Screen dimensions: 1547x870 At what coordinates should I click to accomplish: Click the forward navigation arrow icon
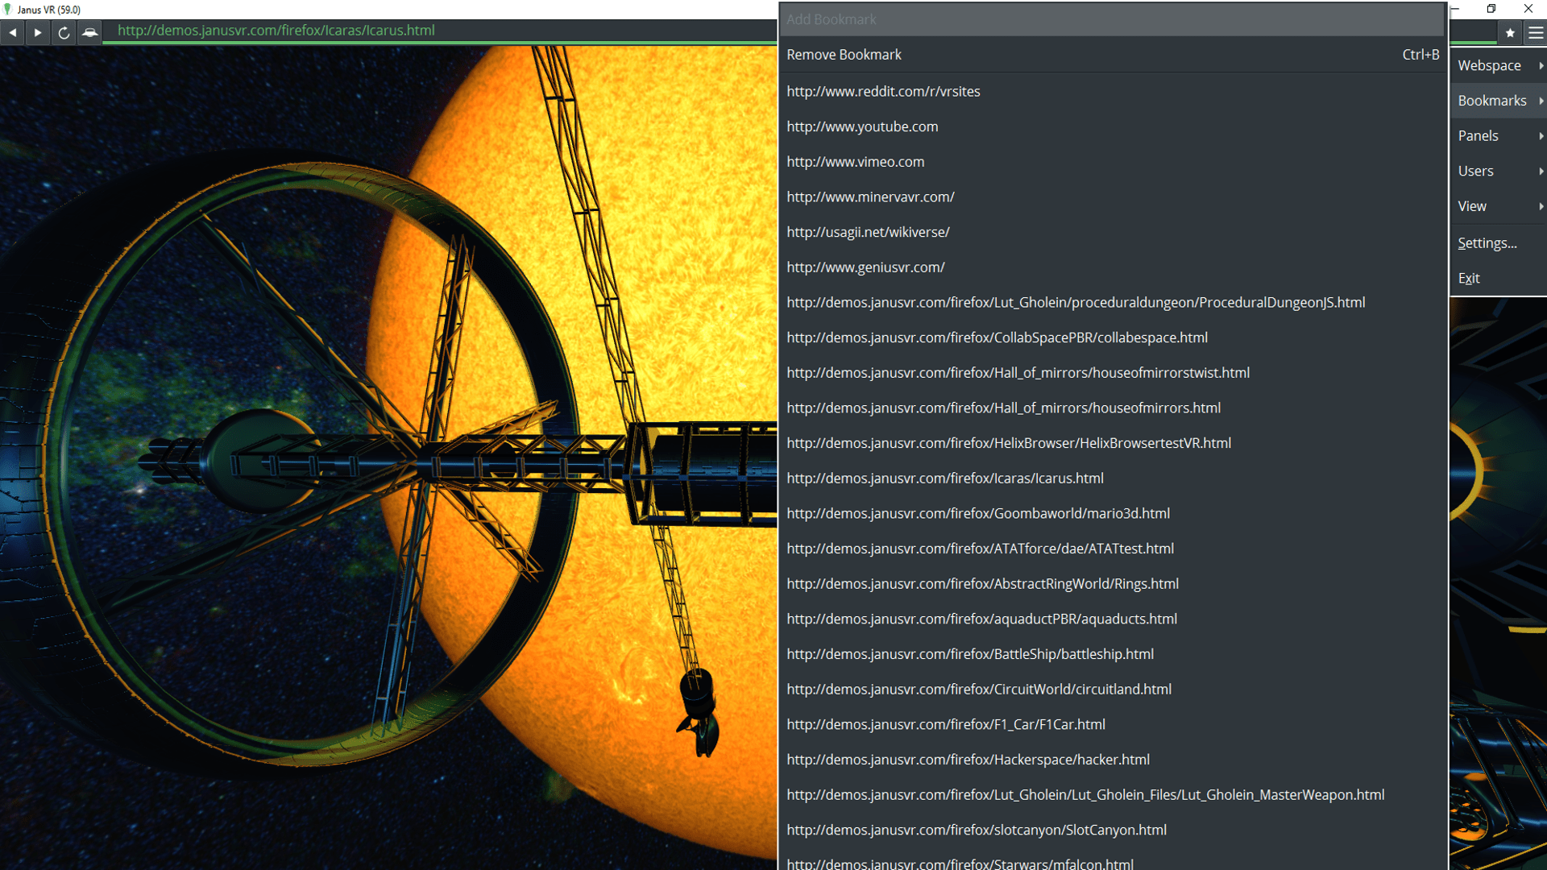pyautogui.click(x=38, y=32)
